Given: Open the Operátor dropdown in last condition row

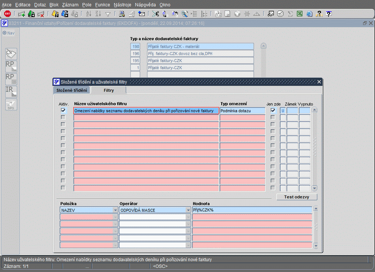Looking at the screenshot, I should click(x=188, y=245).
